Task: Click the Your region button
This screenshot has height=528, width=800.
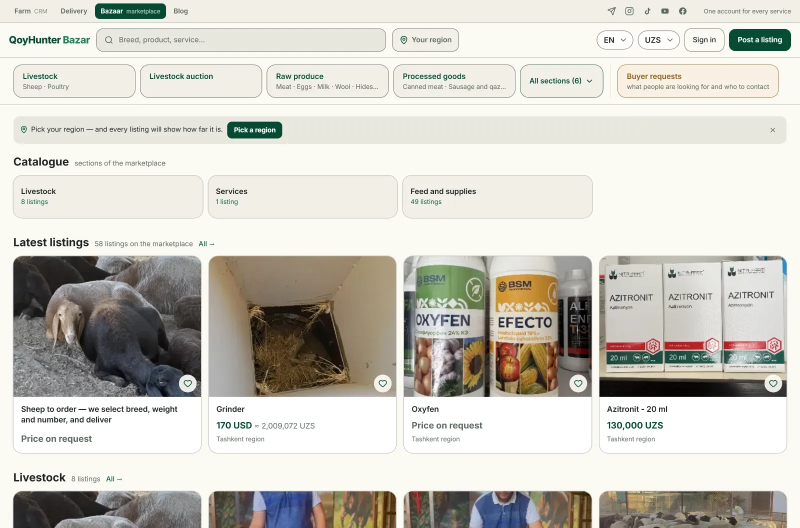Action: click(425, 40)
